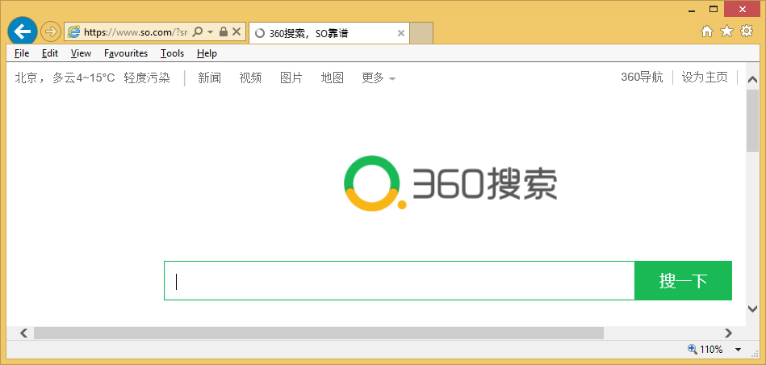
Task: Open Favourites star icon
Action: 727,31
